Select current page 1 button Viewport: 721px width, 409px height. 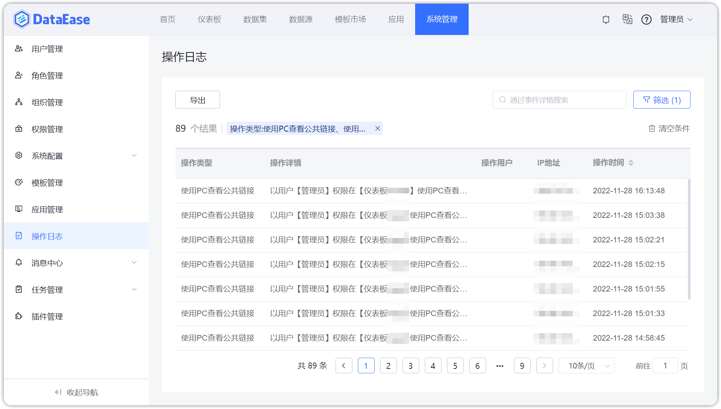point(366,366)
